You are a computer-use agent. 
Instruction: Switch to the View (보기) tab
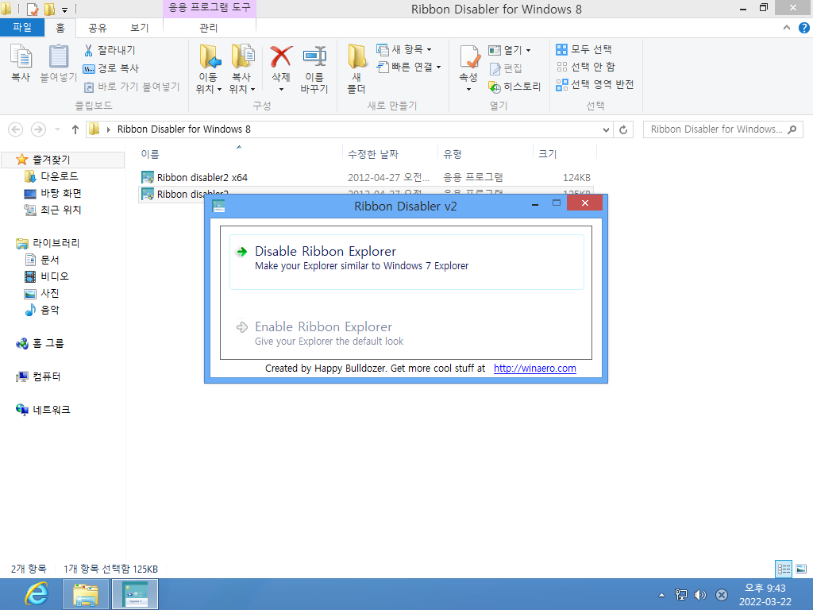tap(139, 28)
